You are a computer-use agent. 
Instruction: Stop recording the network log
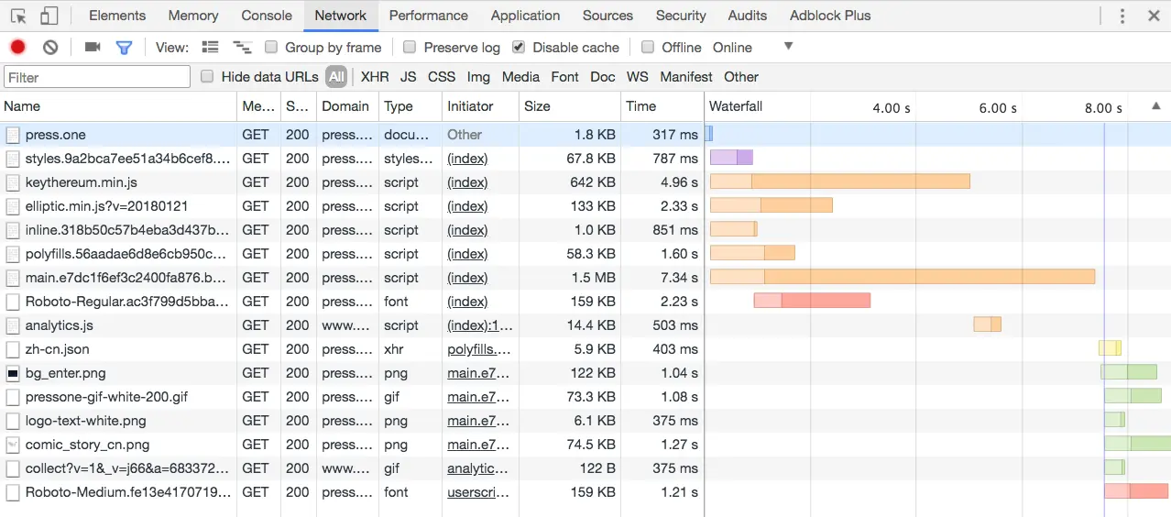17,47
